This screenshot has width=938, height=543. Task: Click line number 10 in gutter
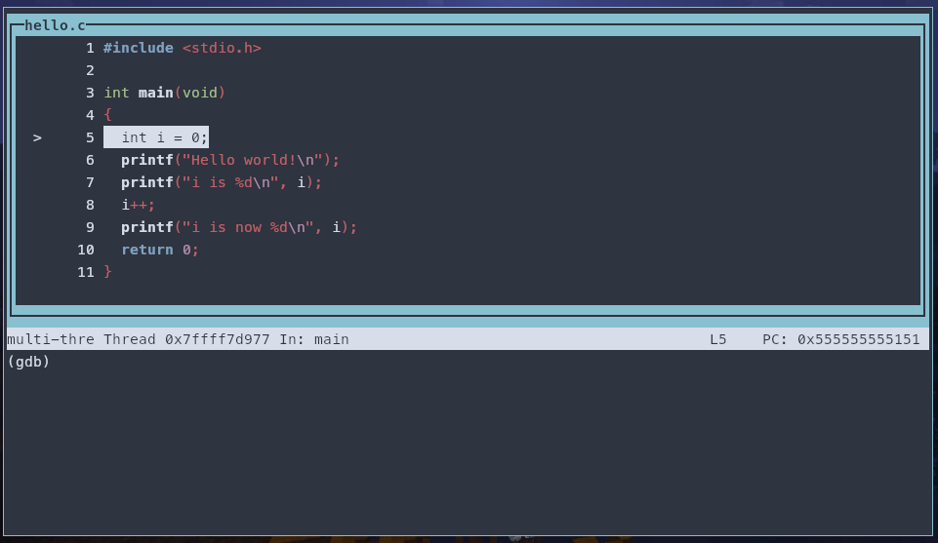click(x=86, y=250)
